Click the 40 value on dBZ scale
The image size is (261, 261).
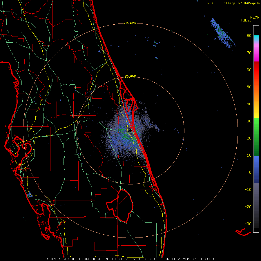[x=249, y=104]
